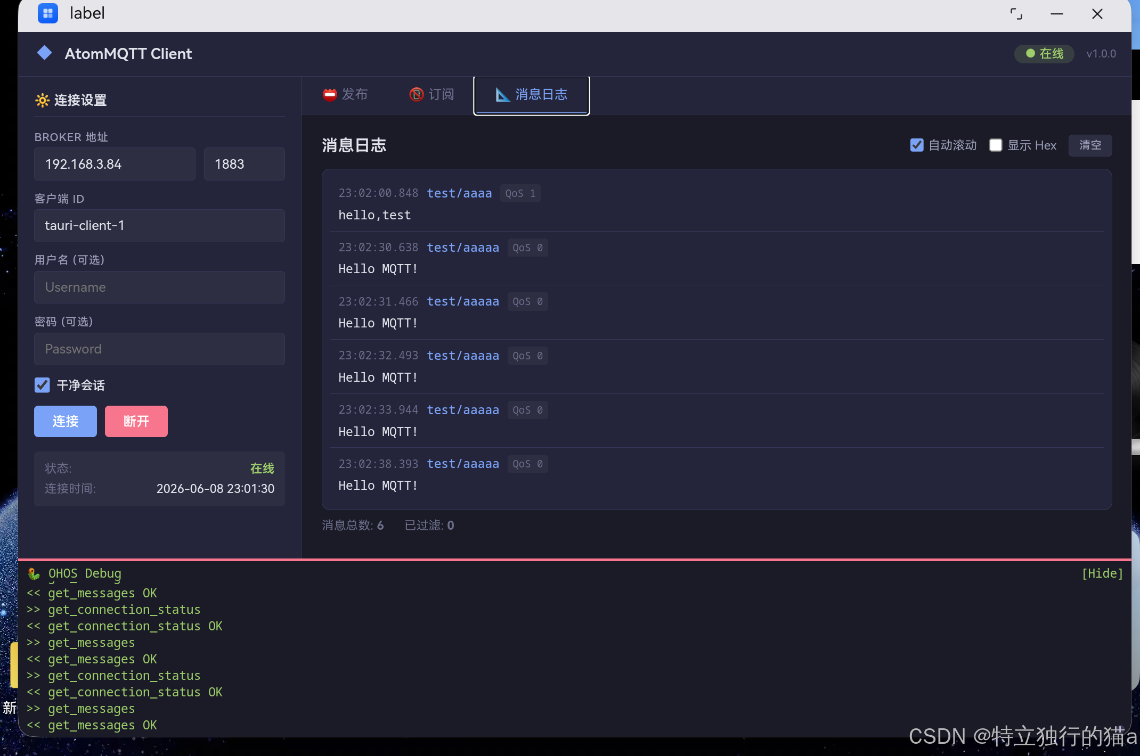Click the label app icon in title bar
This screenshot has width=1140, height=756.
[48, 13]
